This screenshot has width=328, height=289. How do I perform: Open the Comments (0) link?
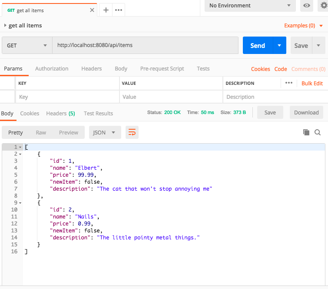click(308, 69)
